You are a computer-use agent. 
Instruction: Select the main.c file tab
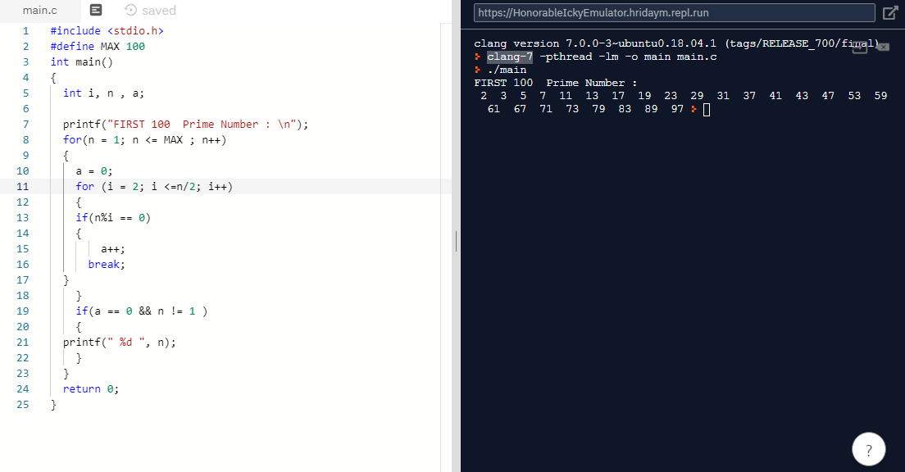39,11
